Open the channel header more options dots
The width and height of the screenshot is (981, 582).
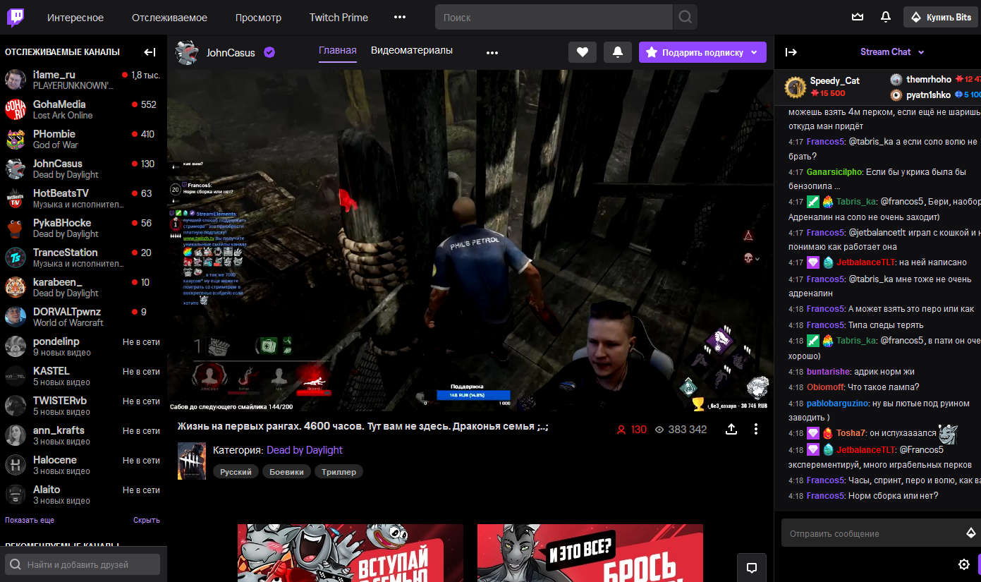coord(492,53)
